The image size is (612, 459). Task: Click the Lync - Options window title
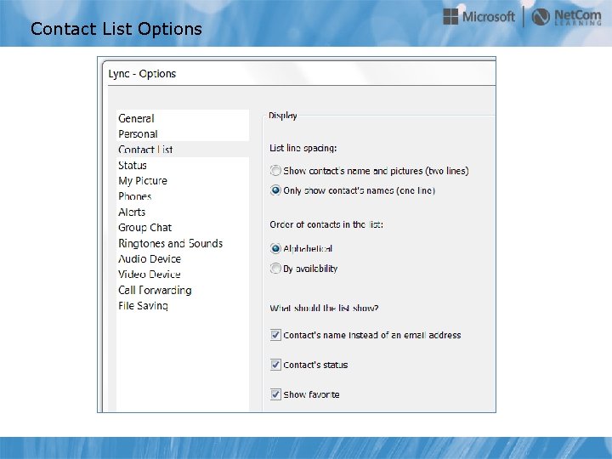[x=142, y=74]
